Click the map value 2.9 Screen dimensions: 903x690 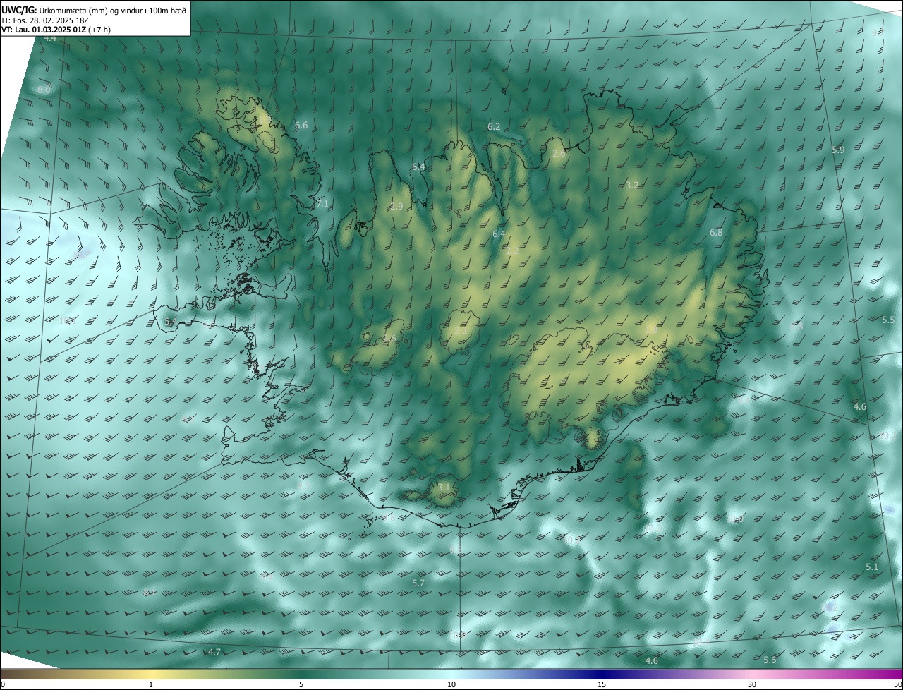[396, 207]
